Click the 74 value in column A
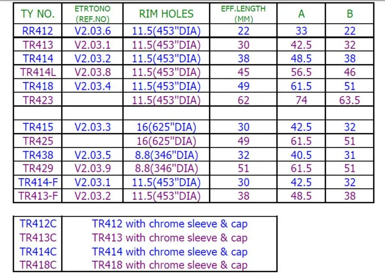385x278 pixels. pyautogui.click(x=301, y=100)
